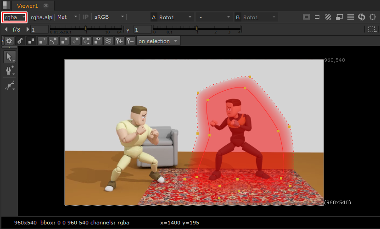
Task: Switch to the Viewer1 tab
Action: 27,5
